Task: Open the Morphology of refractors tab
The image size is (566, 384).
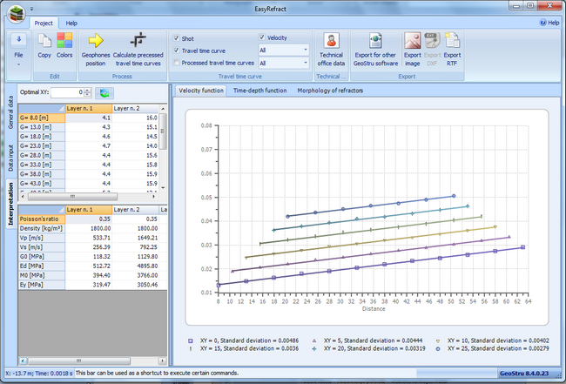Action: click(x=330, y=90)
